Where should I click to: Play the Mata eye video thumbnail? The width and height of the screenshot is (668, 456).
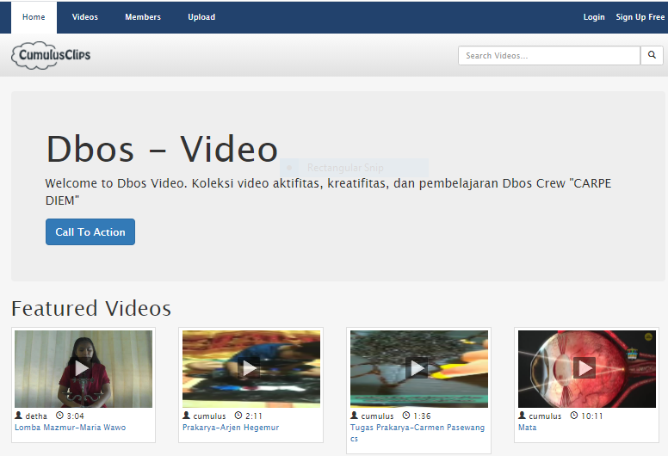click(x=586, y=368)
